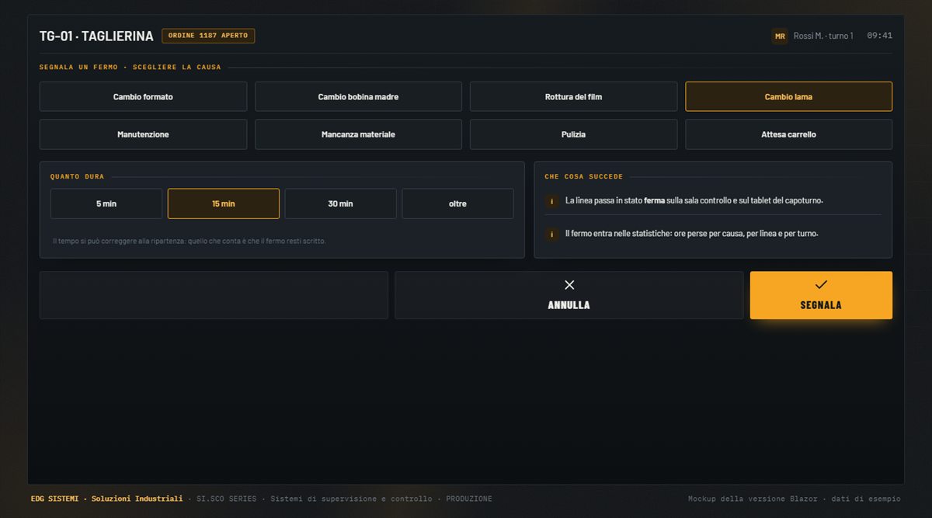932x518 pixels.
Task: Choose 'Cambio bobina madre' cause
Action: tap(358, 97)
